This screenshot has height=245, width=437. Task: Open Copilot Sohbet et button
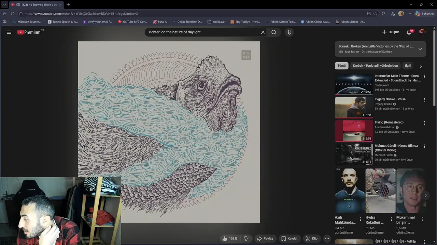click(424, 14)
